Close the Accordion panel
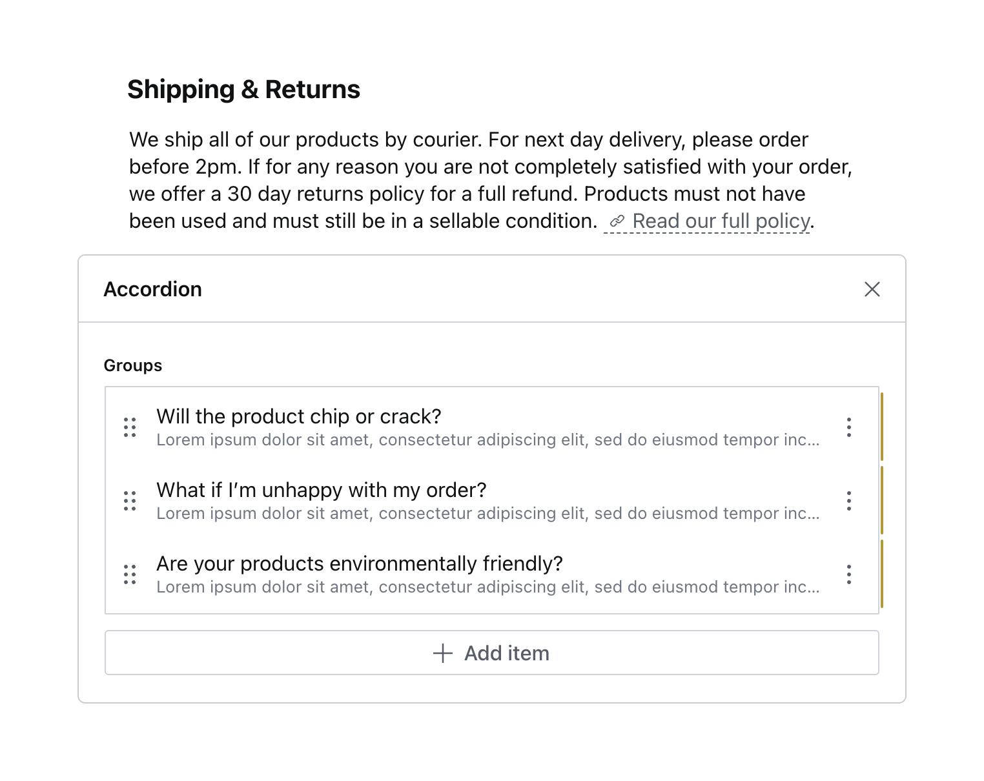 tap(872, 289)
